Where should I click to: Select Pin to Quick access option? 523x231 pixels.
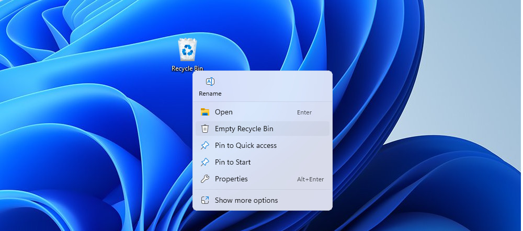pyautogui.click(x=246, y=146)
